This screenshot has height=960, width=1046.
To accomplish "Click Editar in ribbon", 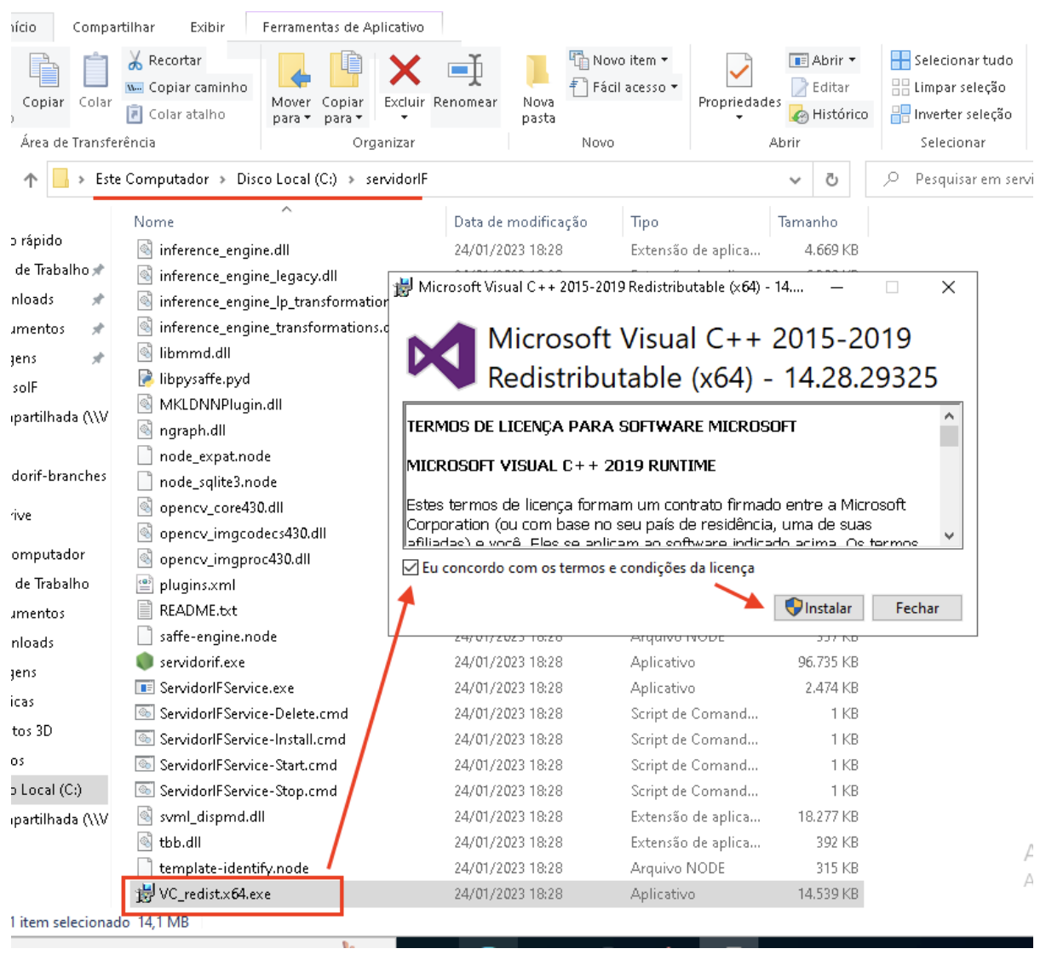I will tap(820, 88).
